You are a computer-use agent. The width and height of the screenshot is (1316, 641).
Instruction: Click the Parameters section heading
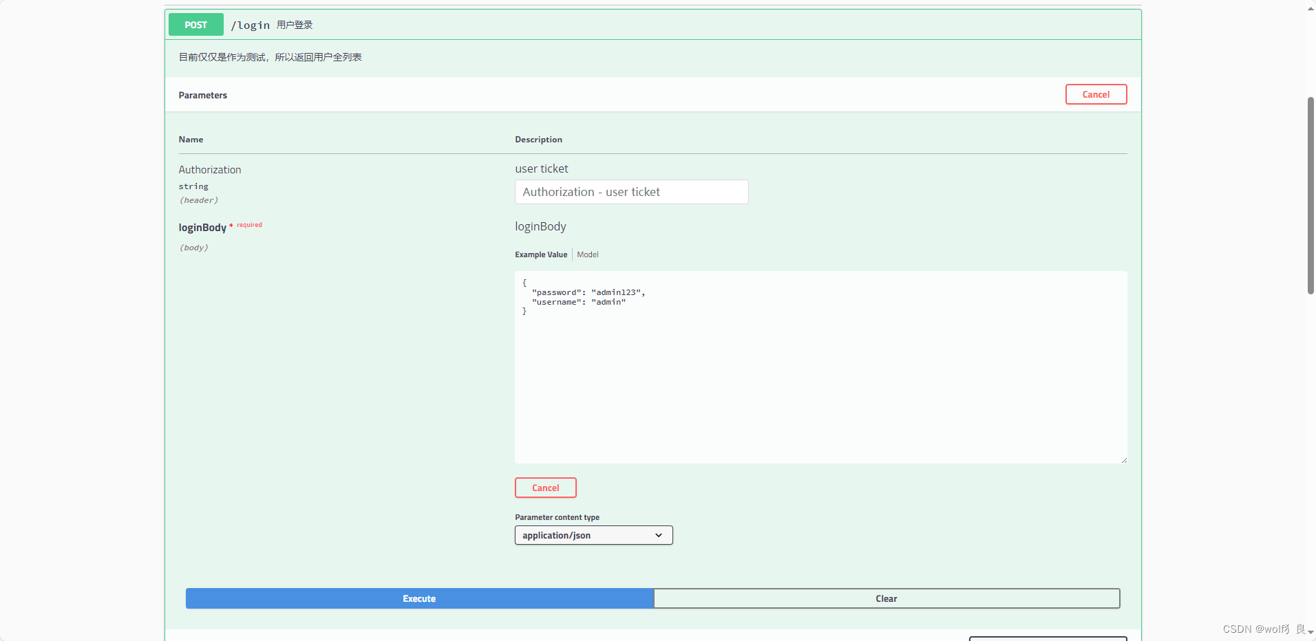coord(203,95)
